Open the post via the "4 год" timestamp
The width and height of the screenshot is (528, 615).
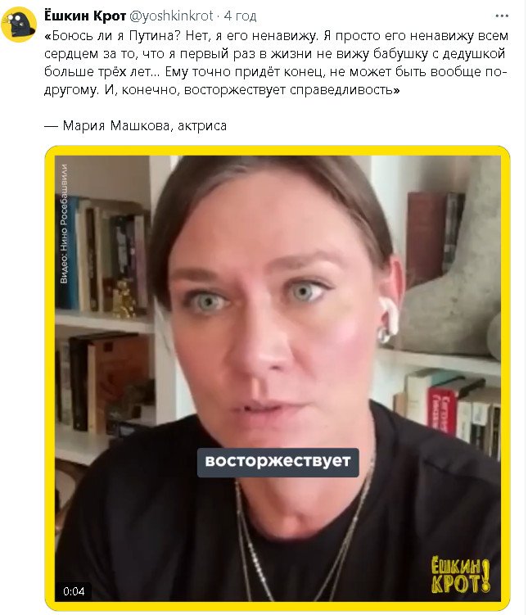240,16
